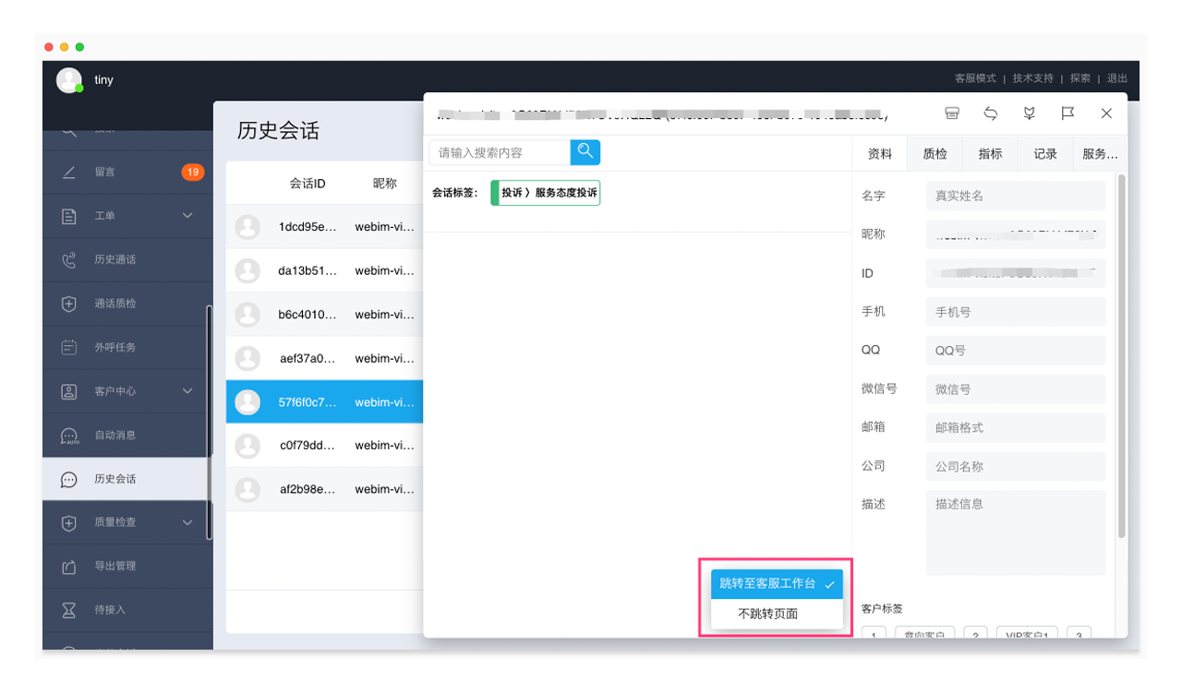This screenshot has width=1182, height=693.
Task: Switch to the 质检 tab
Action: pyautogui.click(x=935, y=154)
